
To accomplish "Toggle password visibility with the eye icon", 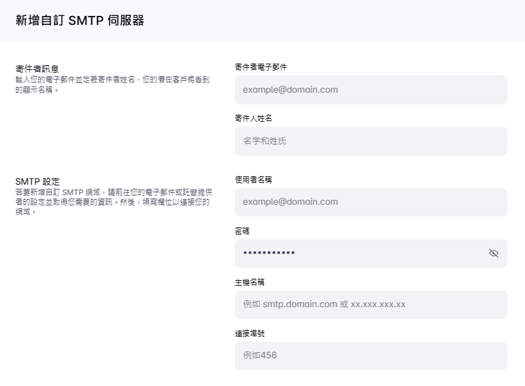I will pyautogui.click(x=493, y=253).
